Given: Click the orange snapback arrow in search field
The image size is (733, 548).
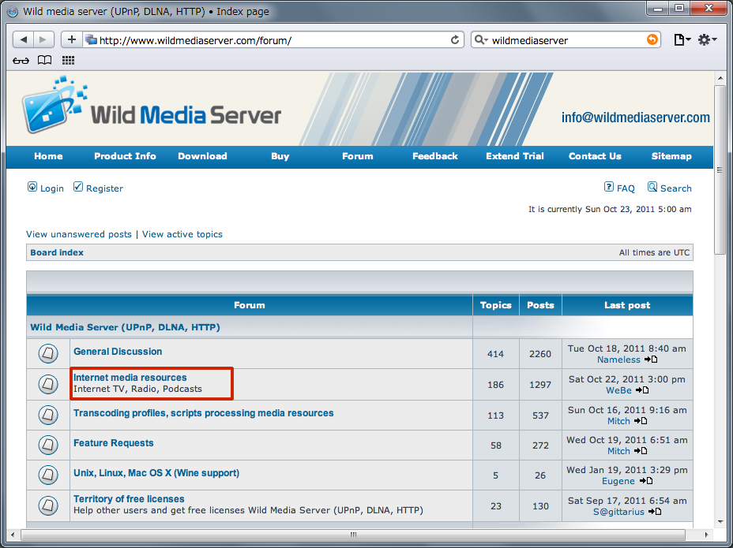Looking at the screenshot, I should [652, 39].
